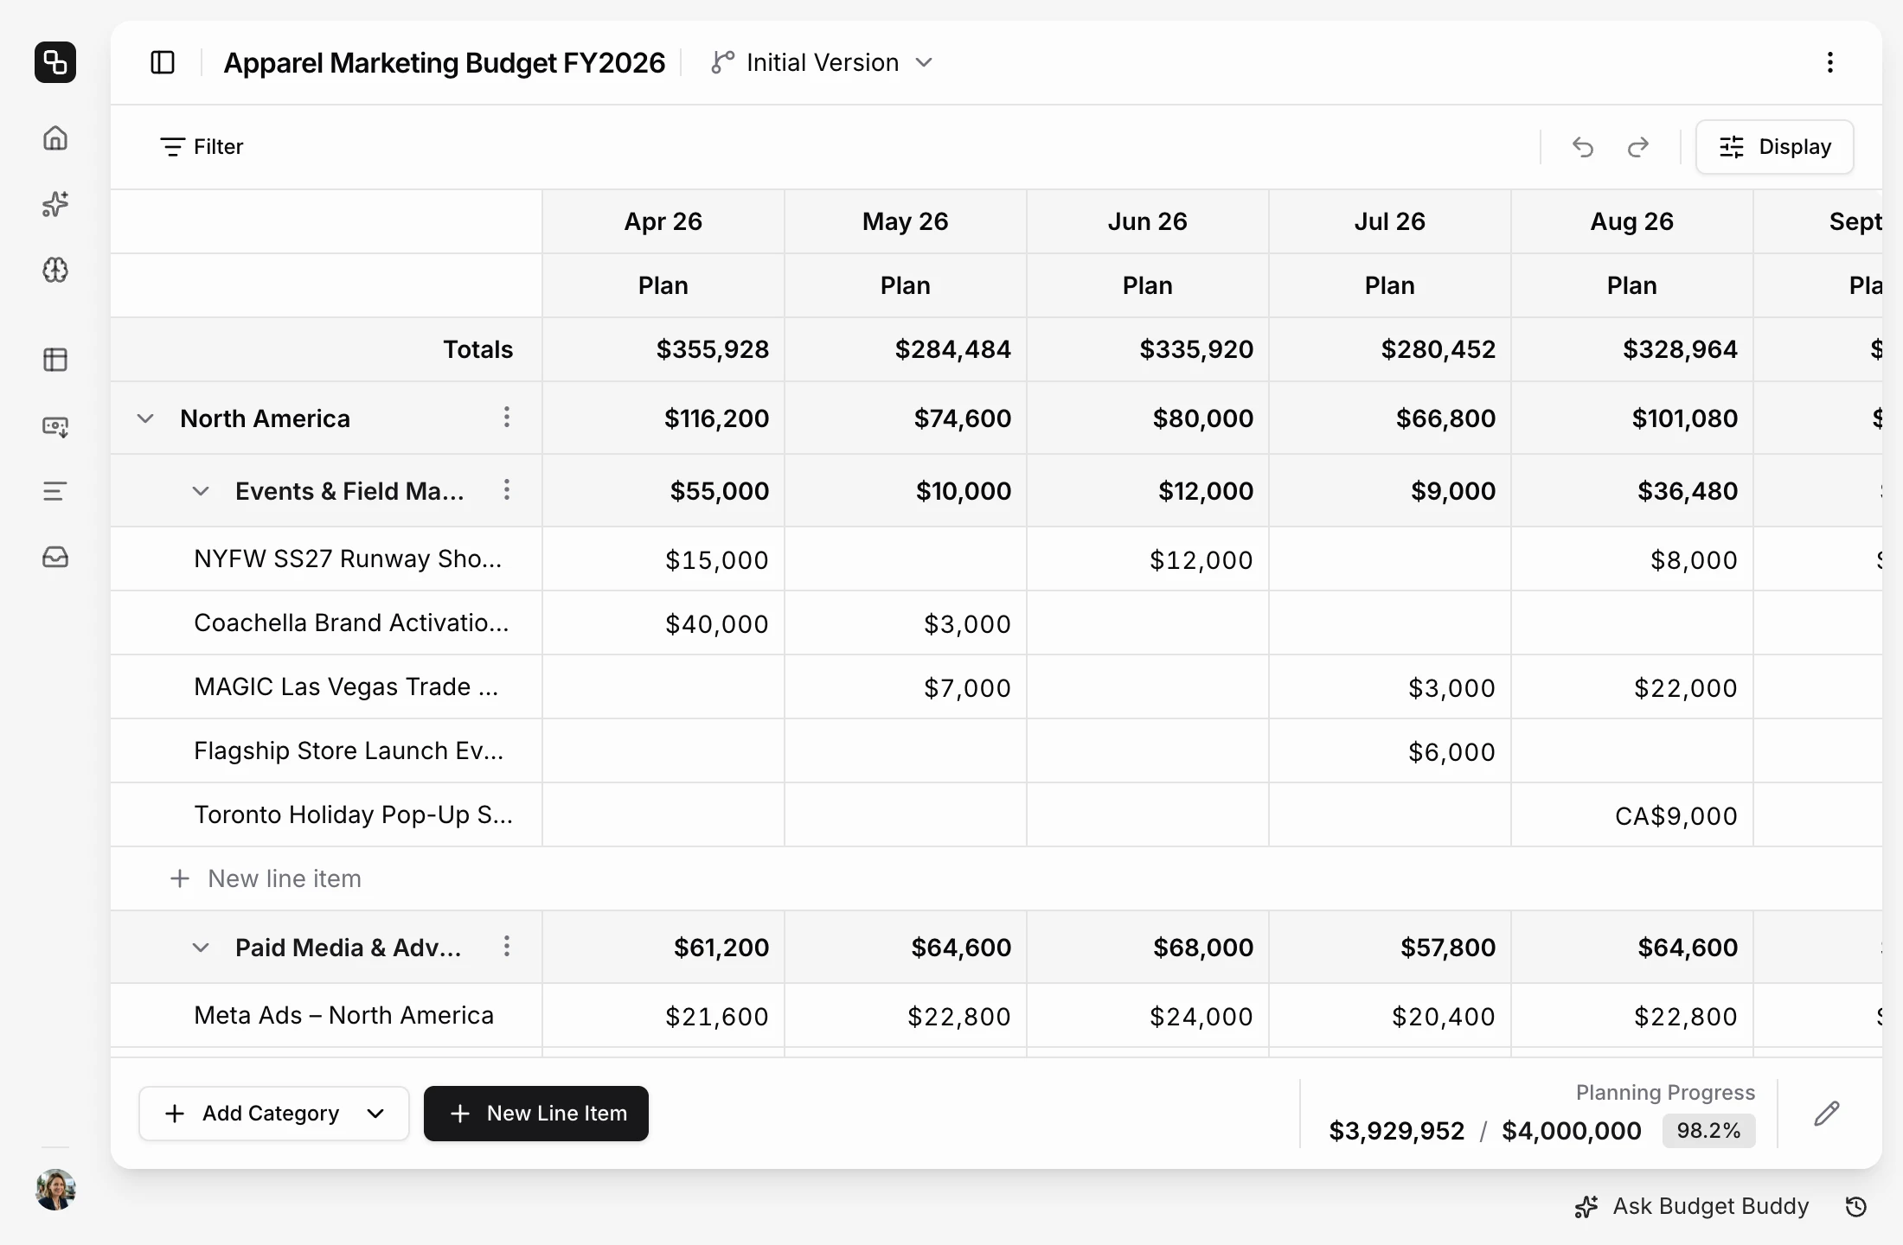The image size is (1903, 1245).
Task: Click the $355,928 Totals cell
Action: point(663,349)
